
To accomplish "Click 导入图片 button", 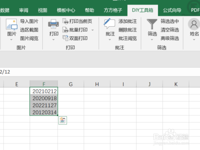I will pos(29,21).
